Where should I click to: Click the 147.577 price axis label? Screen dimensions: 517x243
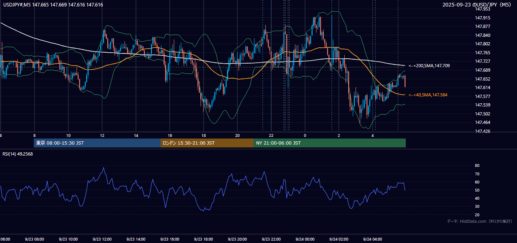(x=483, y=96)
